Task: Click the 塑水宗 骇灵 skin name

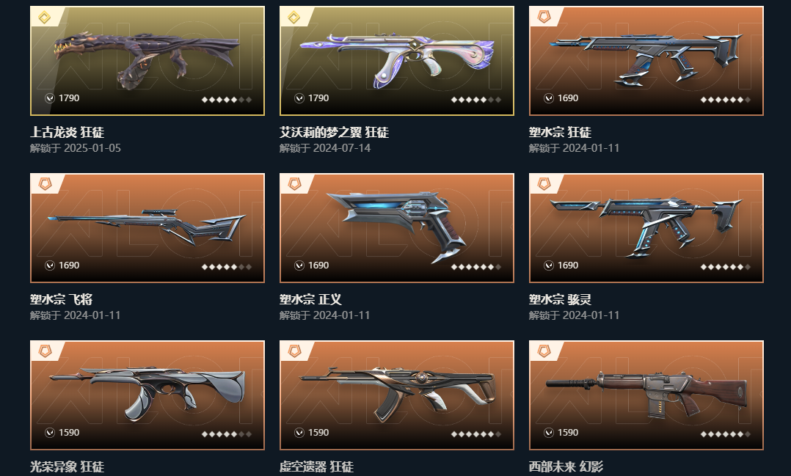Action: [x=560, y=299]
